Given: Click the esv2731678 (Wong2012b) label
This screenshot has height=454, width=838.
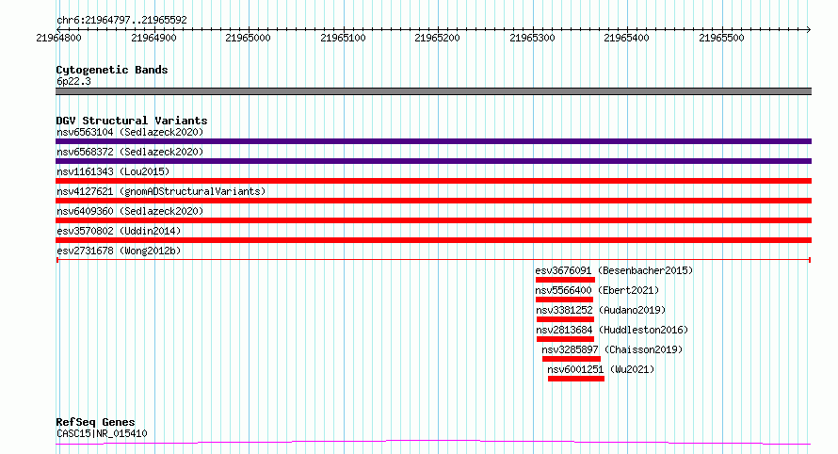Looking at the screenshot, I should 119,251.
